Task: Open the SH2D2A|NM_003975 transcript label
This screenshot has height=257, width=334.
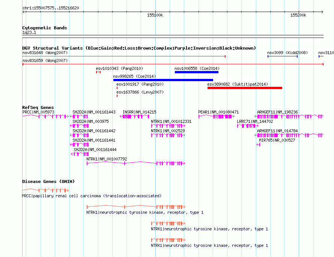Action: (x=90, y=121)
